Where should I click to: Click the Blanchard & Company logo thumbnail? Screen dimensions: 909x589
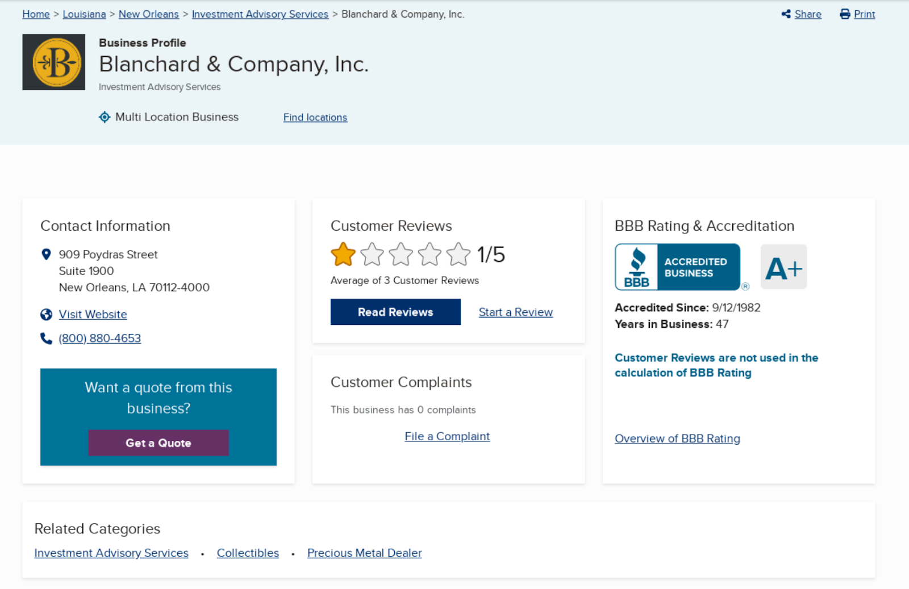(x=54, y=62)
